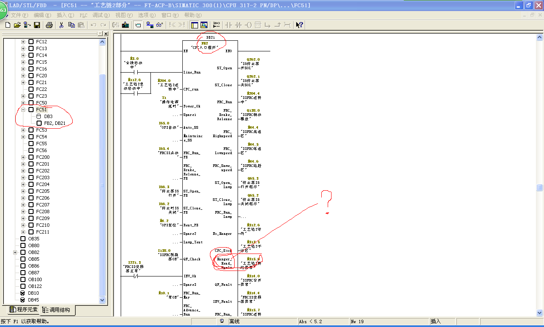Screen dimensions: 544x327
Task: Create a new block with New icon
Action: coord(8,25)
